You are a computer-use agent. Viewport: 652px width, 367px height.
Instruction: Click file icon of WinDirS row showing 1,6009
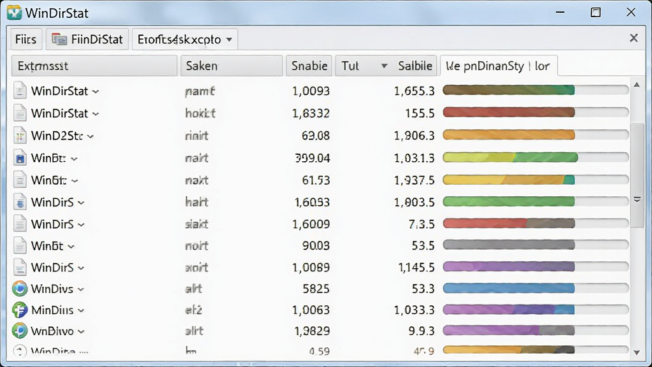[20, 224]
